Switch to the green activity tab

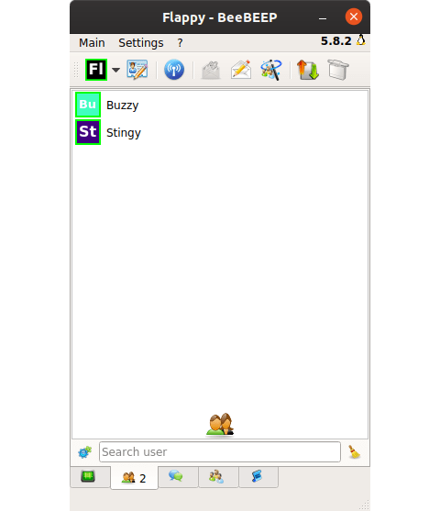point(90,477)
